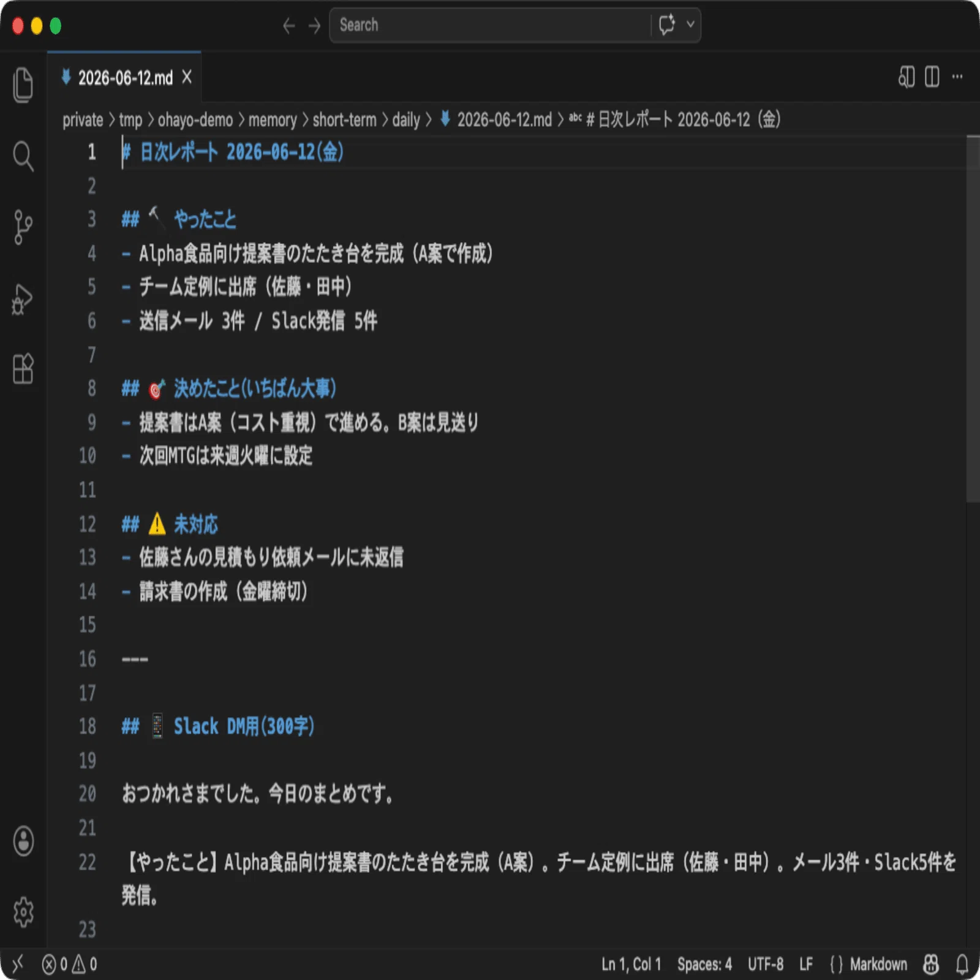Go back with the left arrow
Screen dimensions: 980x980
pyautogui.click(x=289, y=26)
